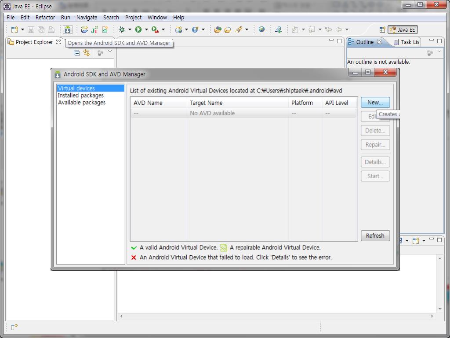
Task: Click the AVD Name column header
Action: coord(159,103)
